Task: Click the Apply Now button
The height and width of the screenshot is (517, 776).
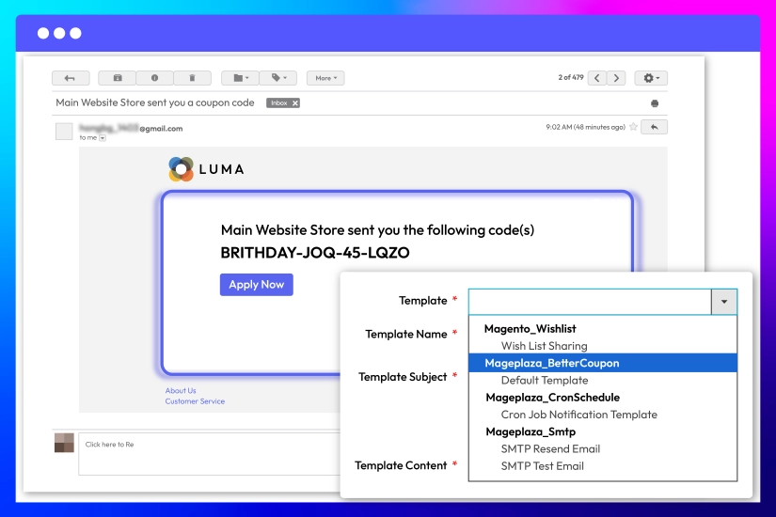Action: [257, 285]
